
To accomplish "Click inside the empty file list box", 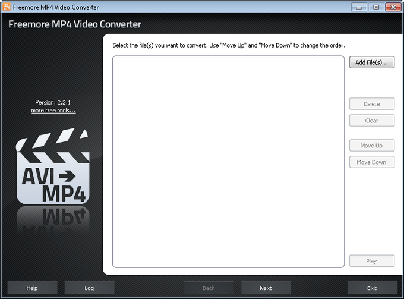I will coord(228,162).
